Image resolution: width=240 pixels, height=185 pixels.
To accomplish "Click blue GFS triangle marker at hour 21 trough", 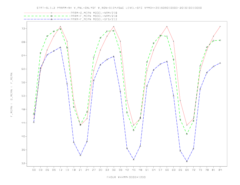I will click(x=80, y=155).
